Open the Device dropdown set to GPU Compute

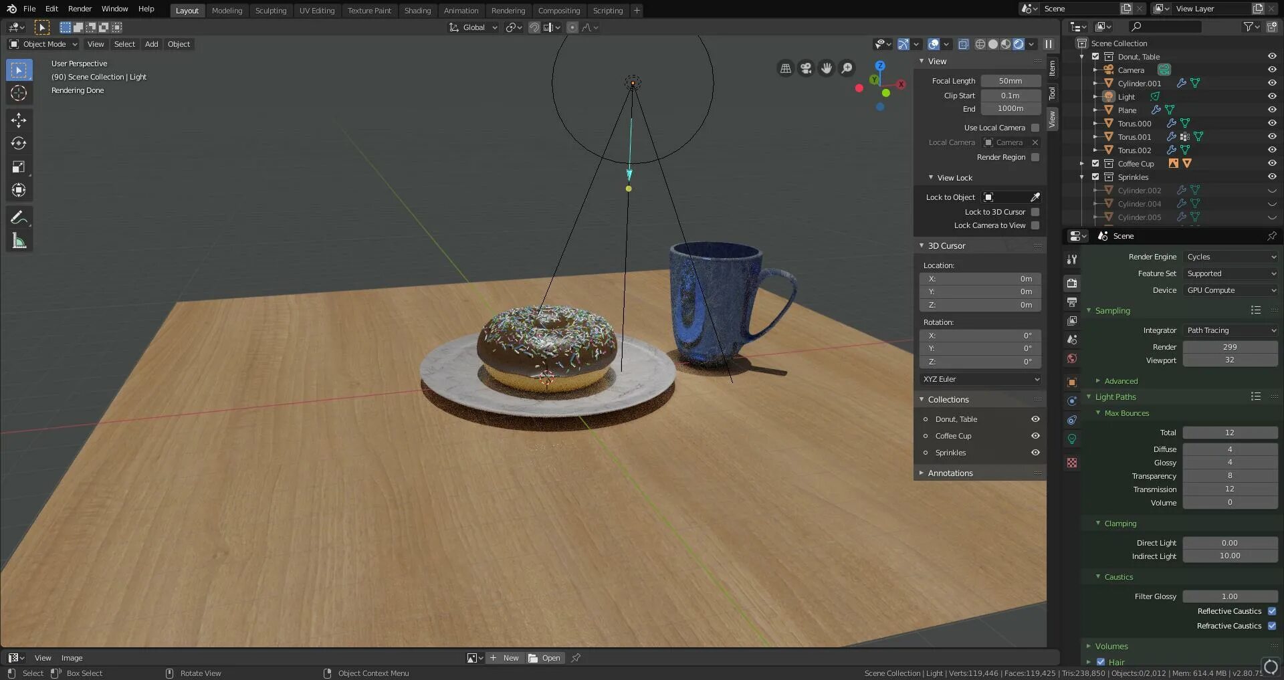[1230, 290]
